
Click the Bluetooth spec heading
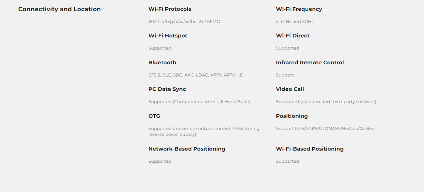[162, 62]
